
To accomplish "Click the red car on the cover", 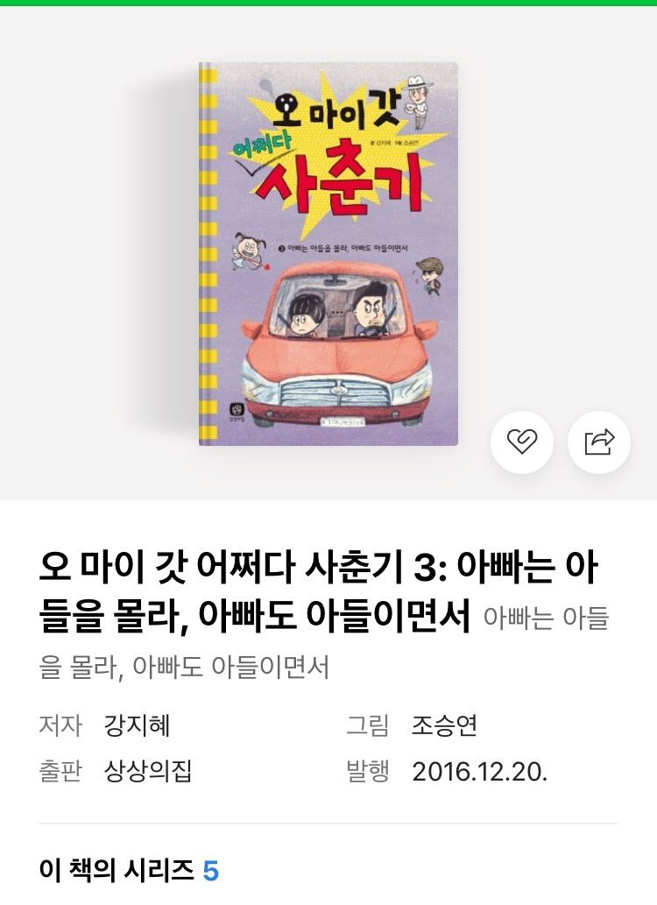I will [x=337, y=346].
